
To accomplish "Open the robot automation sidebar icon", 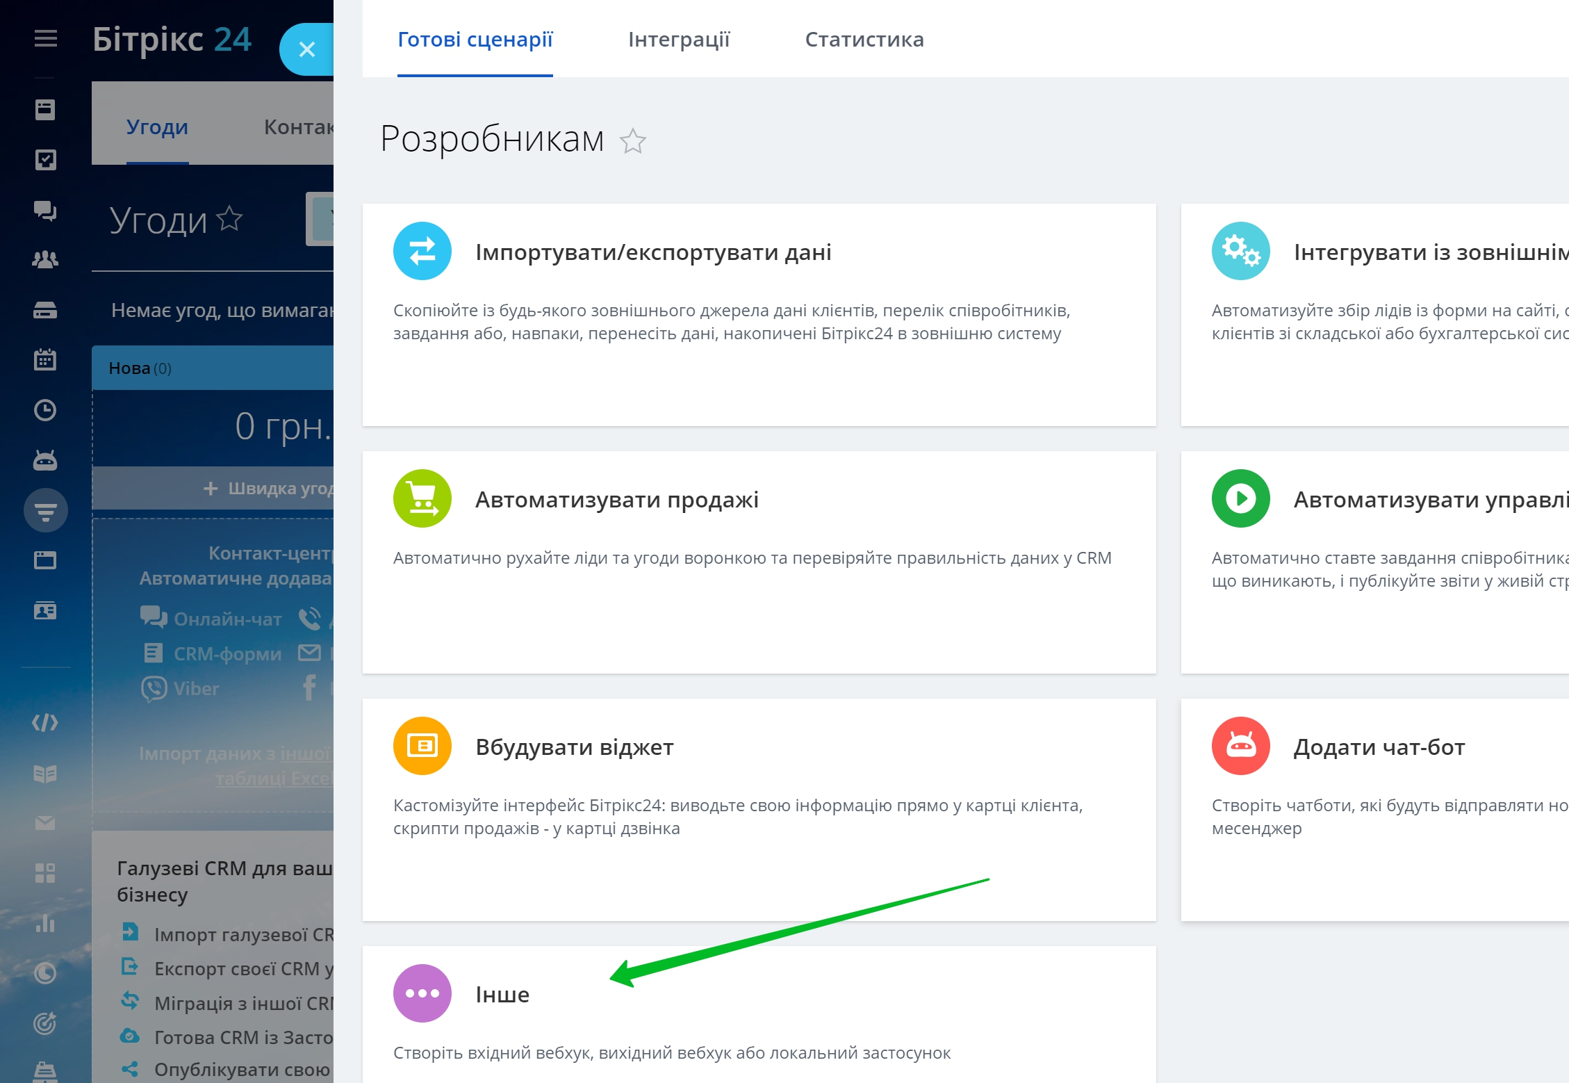I will coord(45,460).
